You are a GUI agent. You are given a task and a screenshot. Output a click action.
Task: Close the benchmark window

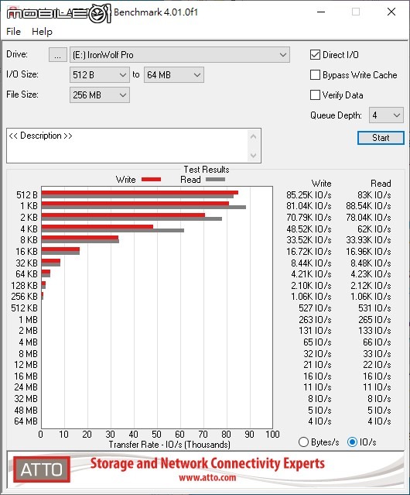click(x=391, y=12)
